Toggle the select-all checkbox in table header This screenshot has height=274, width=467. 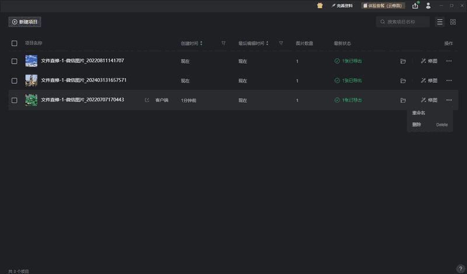tap(15, 43)
